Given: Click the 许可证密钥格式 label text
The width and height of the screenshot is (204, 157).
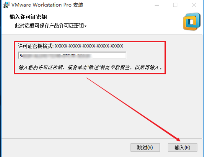Looking at the screenshot, I should (x=36, y=46).
